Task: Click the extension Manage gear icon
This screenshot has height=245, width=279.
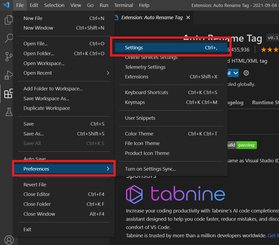Action: pos(246,73)
